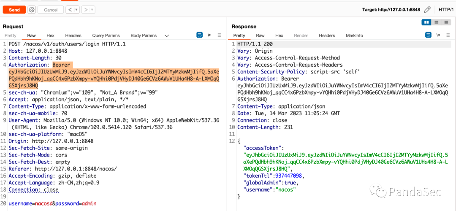456x211 pixels.
Task: Click the POST /nacos/v1/auth/users/login request line
Action: click(67, 44)
